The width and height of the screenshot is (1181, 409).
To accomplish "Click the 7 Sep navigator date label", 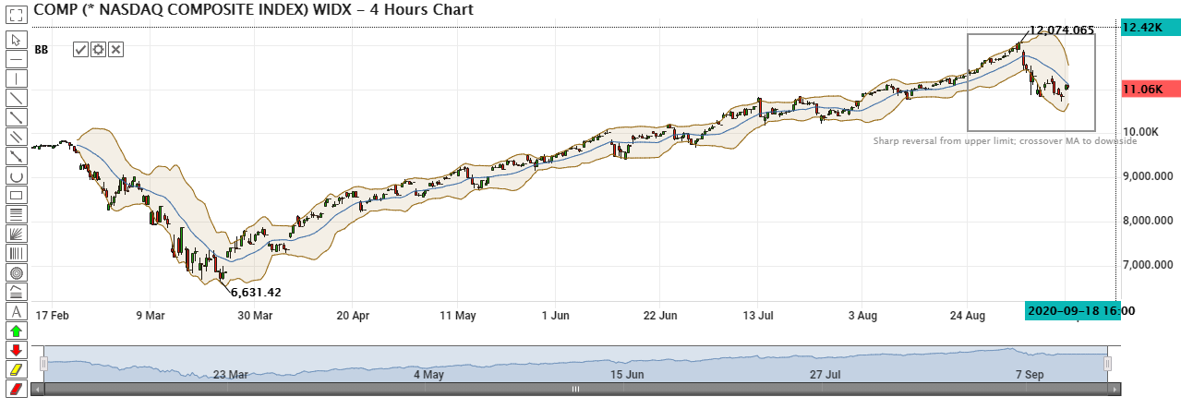I will (x=1030, y=375).
